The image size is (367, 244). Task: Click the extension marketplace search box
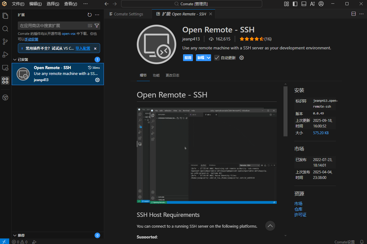click(52, 26)
